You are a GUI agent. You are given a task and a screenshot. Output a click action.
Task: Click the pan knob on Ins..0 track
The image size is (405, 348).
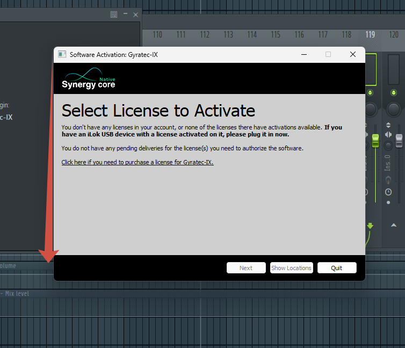coord(394,110)
